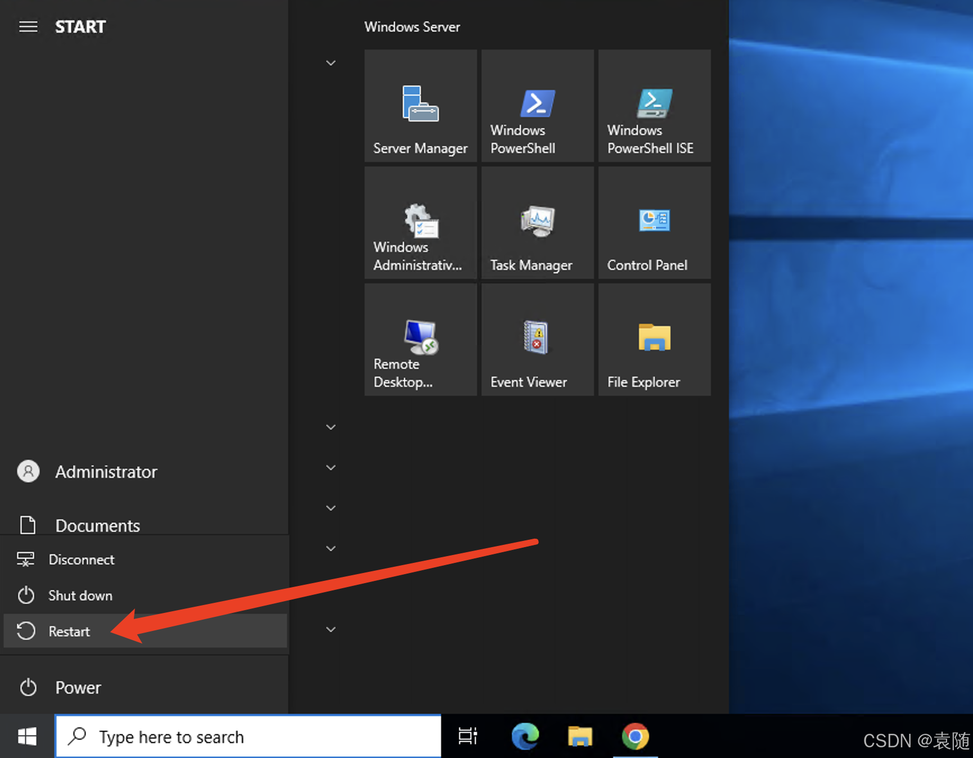Image resolution: width=973 pixels, height=758 pixels.
Task: Open the Server Manager tile
Action: [421, 106]
